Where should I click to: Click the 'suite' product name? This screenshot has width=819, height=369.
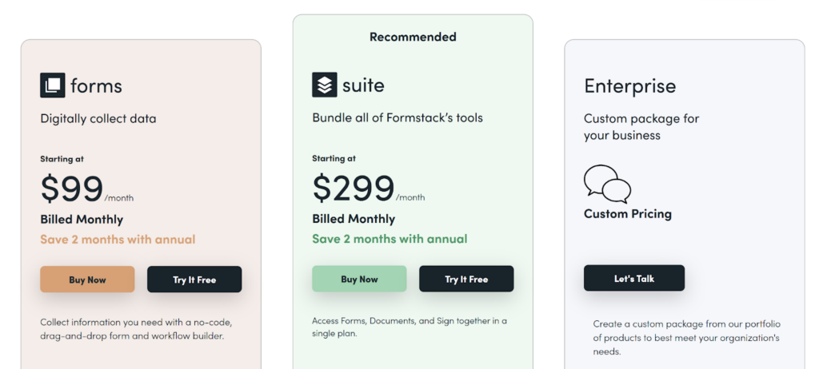[x=363, y=85]
